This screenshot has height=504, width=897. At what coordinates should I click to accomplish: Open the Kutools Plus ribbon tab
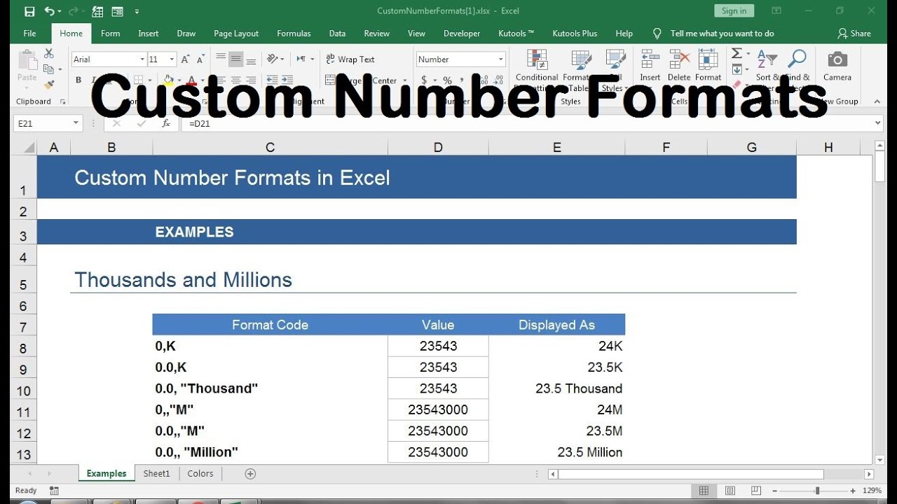coord(575,33)
